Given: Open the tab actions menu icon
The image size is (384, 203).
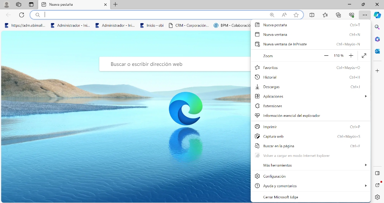Looking at the screenshot, I should click(31, 4).
